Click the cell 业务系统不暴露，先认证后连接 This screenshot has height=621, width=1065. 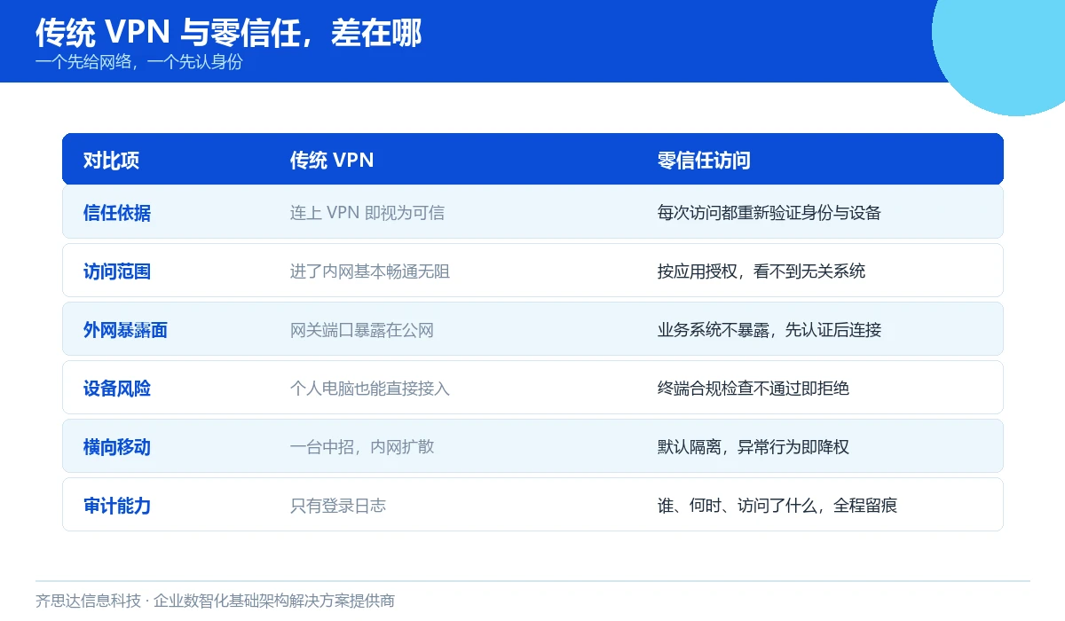click(769, 330)
